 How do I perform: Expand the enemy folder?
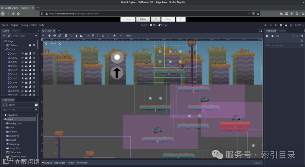pyautogui.click(x=5, y=132)
